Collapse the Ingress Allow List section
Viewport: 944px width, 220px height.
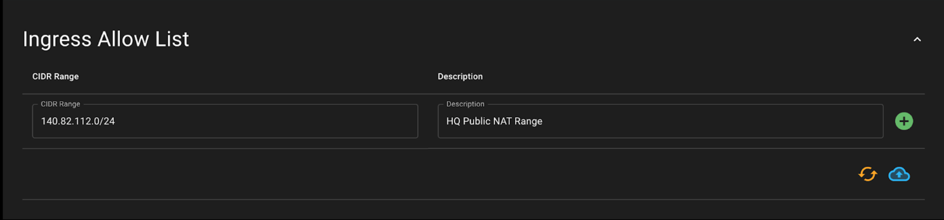917,40
